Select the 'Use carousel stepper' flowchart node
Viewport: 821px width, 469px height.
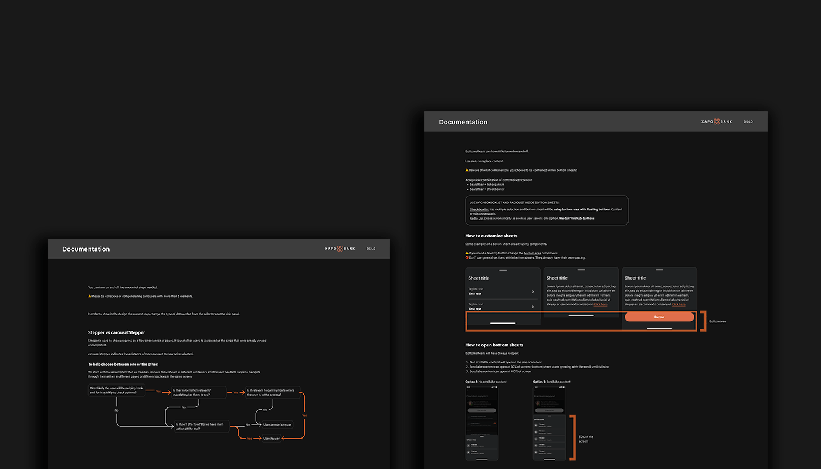(x=277, y=424)
